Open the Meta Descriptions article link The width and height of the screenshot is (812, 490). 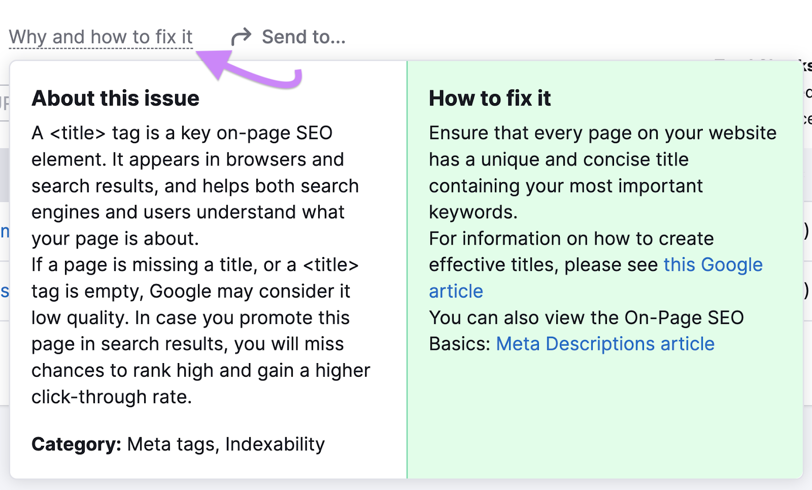coord(604,344)
